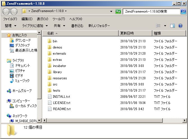
Task: Click the Forward navigation arrow button
Action: point(14,11)
